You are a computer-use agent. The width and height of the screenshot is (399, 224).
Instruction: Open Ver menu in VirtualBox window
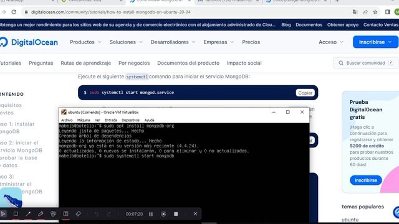point(97,120)
